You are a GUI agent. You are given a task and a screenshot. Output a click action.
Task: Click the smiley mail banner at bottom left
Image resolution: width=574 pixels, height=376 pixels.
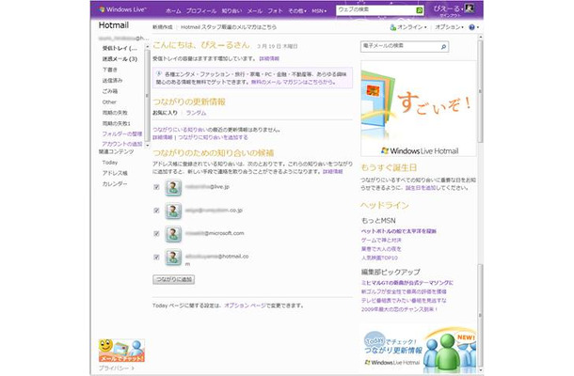(x=121, y=351)
